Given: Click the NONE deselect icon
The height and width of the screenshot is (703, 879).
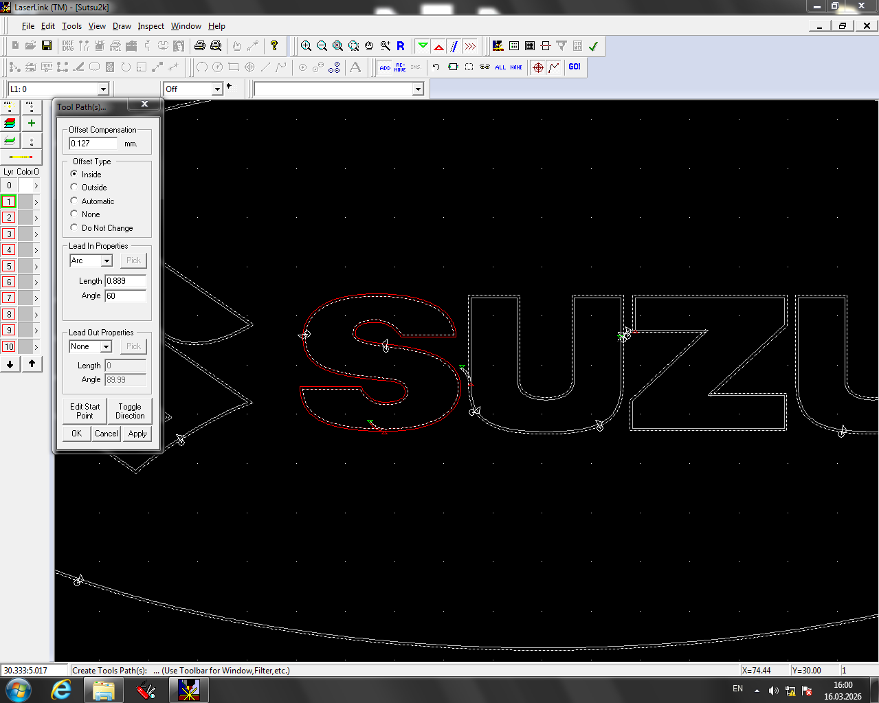Looking at the screenshot, I should (x=516, y=67).
